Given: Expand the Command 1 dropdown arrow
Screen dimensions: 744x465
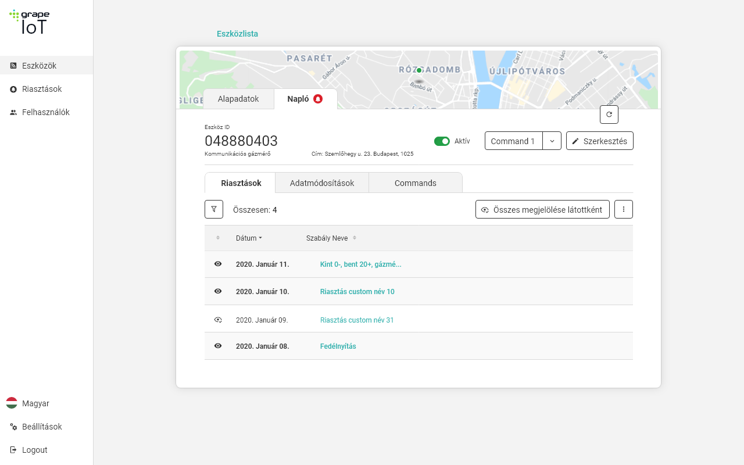Looking at the screenshot, I should pos(552,141).
